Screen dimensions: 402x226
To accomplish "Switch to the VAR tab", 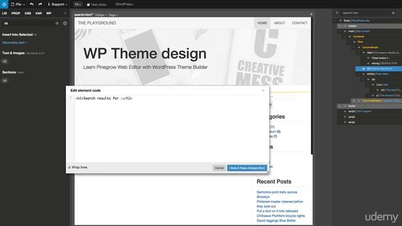I will [38, 13].
